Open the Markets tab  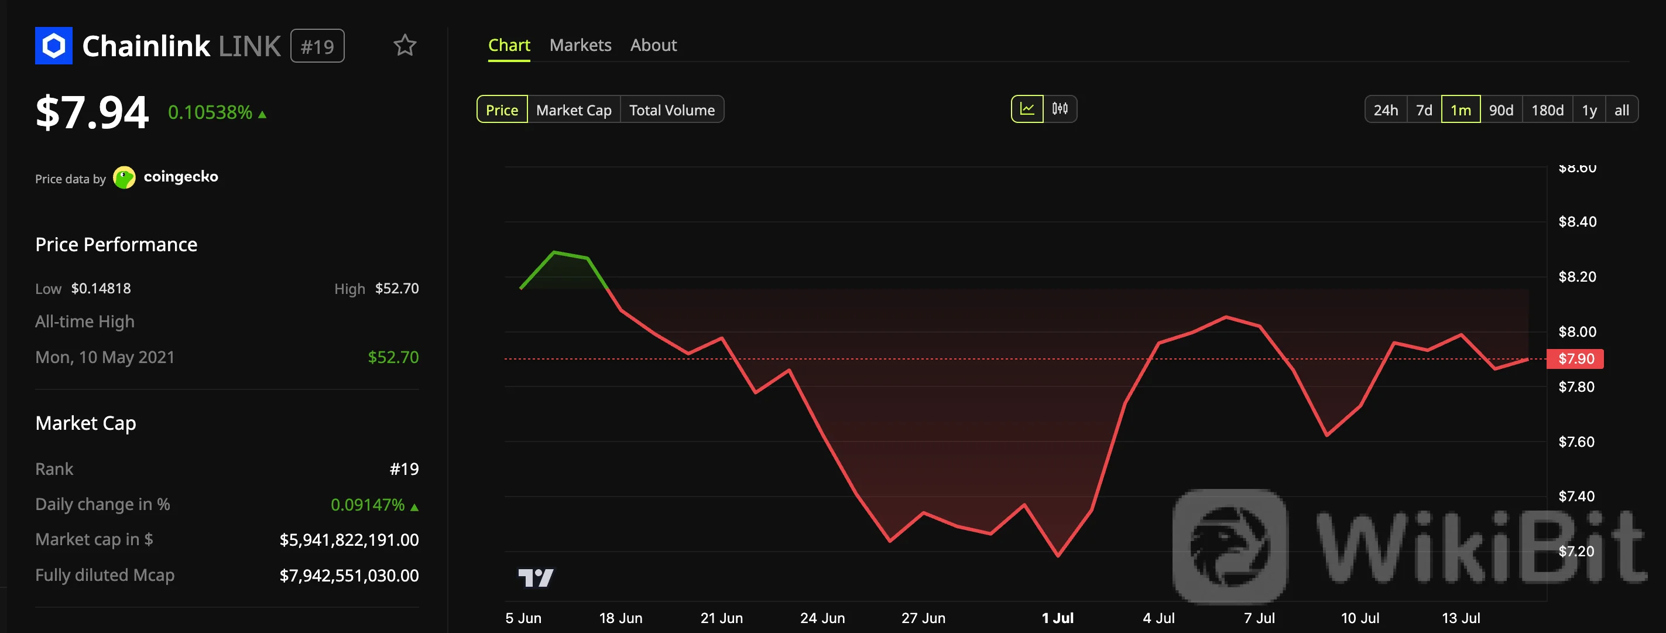coord(580,45)
